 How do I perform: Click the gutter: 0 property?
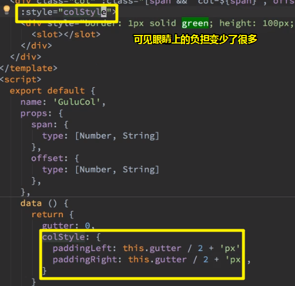(x=68, y=226)
